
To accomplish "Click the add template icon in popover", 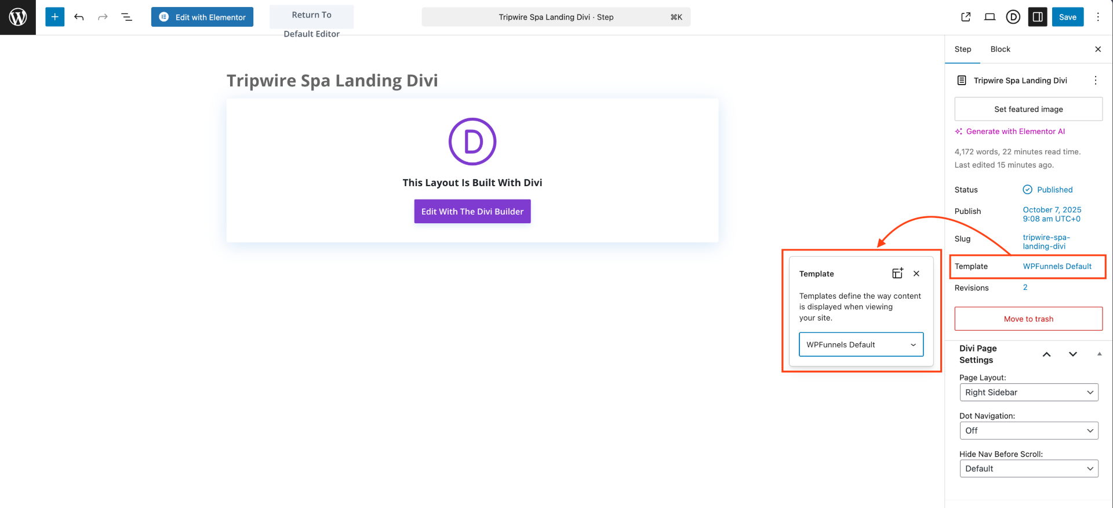I will 897,273.
